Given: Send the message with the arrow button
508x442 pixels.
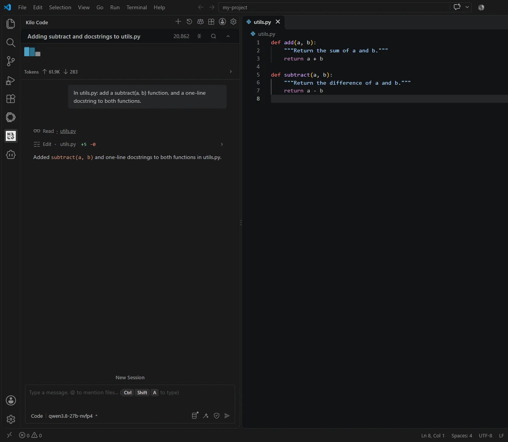Looking at the screenshot, I should (227, 416).
